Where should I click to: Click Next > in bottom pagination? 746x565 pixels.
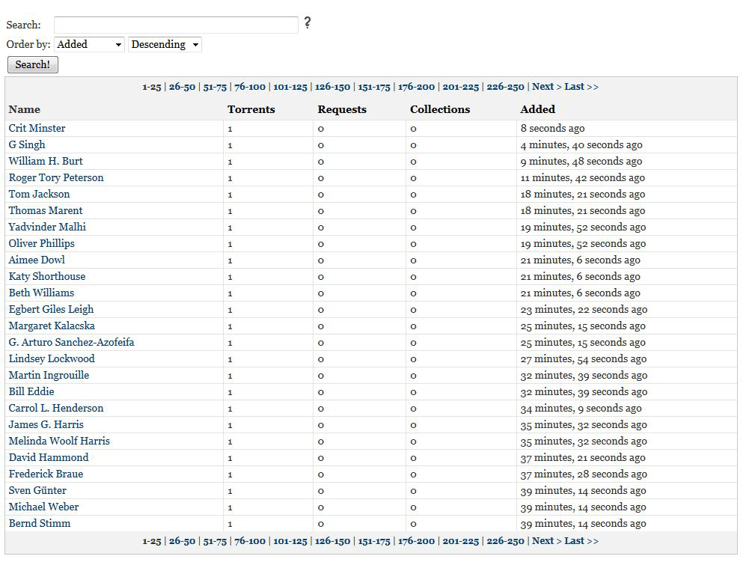tap(547, 541)
